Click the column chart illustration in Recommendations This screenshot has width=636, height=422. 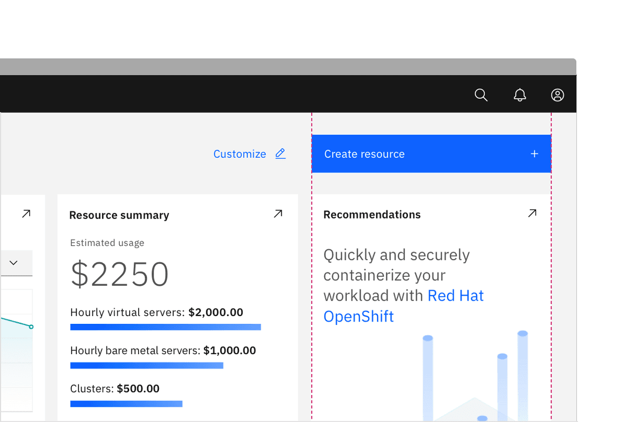pyautogui.click(x=475, y=375)
